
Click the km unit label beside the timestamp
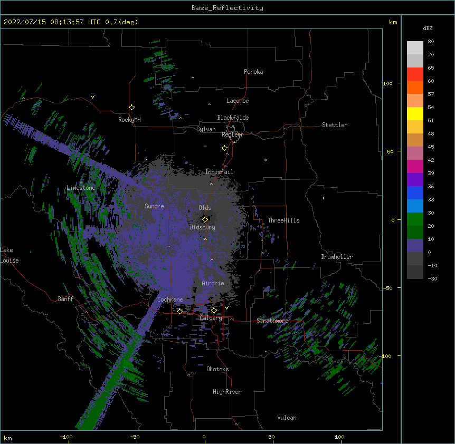393,22
